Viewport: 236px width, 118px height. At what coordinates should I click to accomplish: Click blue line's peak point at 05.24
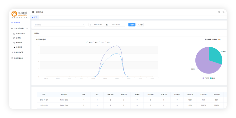(x=117, y=54)
